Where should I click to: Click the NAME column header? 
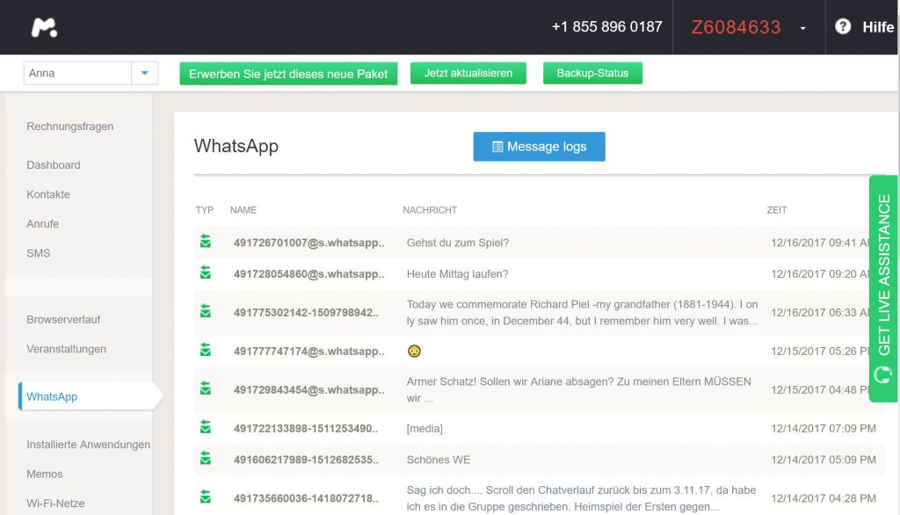pos(243,210)
